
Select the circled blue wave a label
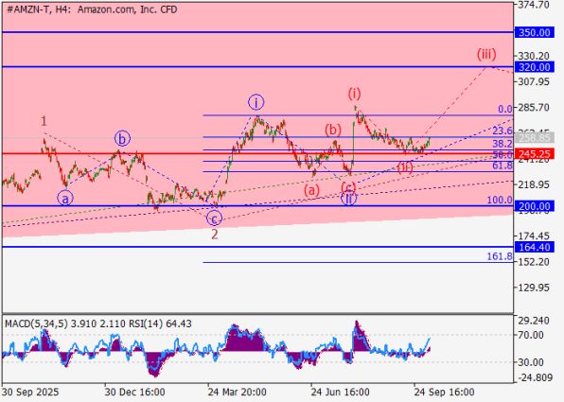pyautogui.click(x=65, y=198)
